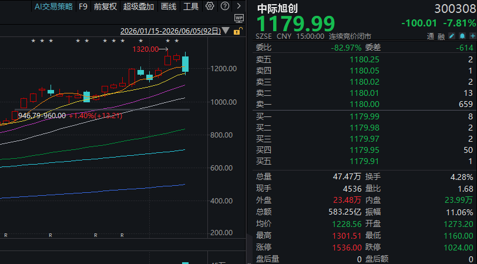
Task: Click 振幅 value 11.06%
Action: tap(459, 212)
